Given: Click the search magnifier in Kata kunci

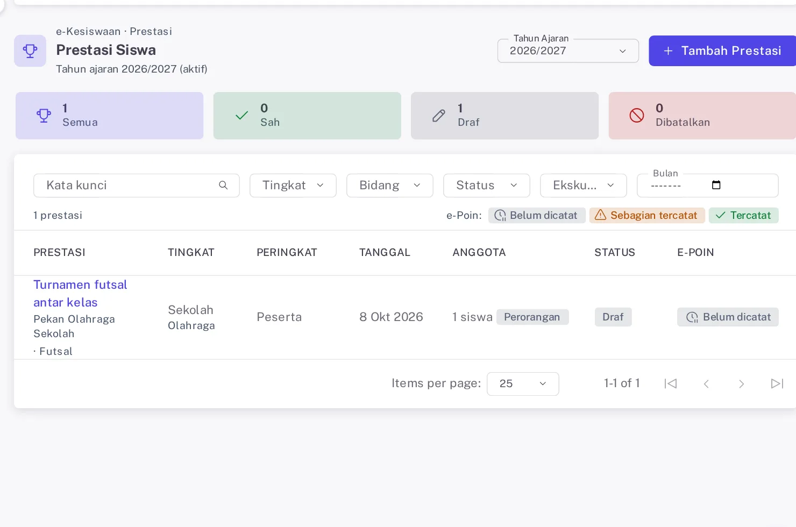Looking at the screenshot, I should [223, 186].
